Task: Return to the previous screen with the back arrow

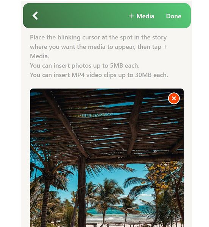Action: (35, 16)
